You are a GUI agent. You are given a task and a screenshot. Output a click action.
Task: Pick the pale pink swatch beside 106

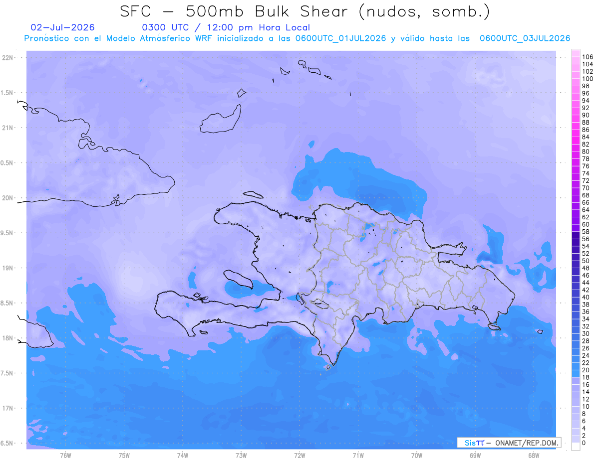coord(576,53)
